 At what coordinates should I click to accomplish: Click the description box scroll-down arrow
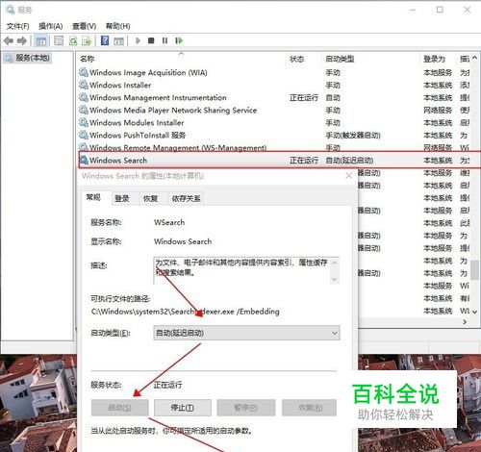click(x=334, y=280)
